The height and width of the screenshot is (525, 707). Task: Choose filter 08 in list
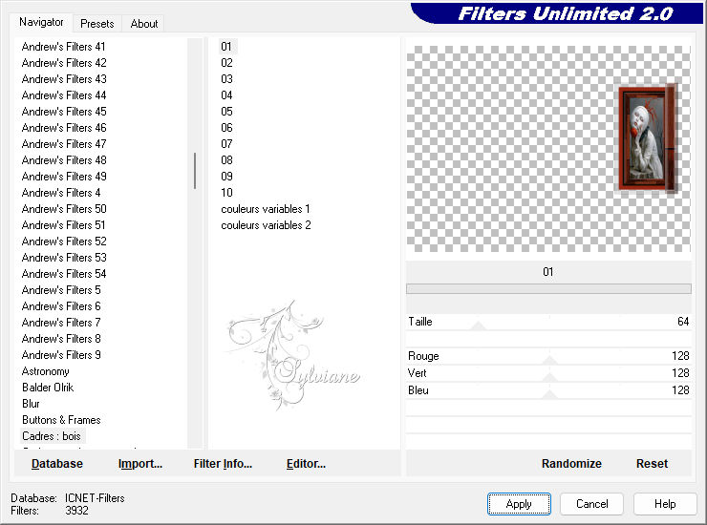[226, 160]
